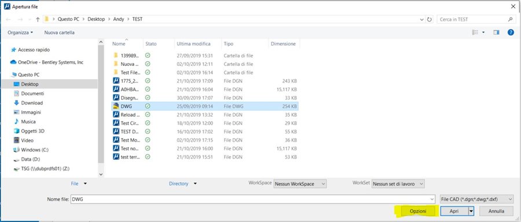Open view options dropdown arrow
521x222 pixels.
[483, 32]
